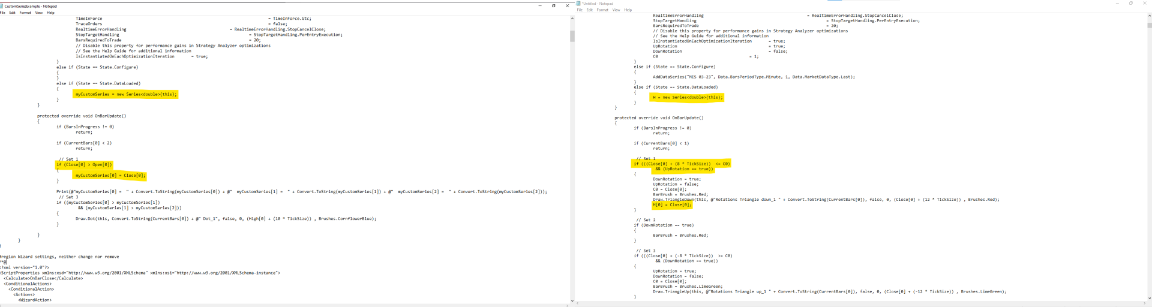Click 'TimeInForce' line in CustomSeriesExample window
Image resolution: width=1152 pixels, height=307 pixels.
pos(193,19)
